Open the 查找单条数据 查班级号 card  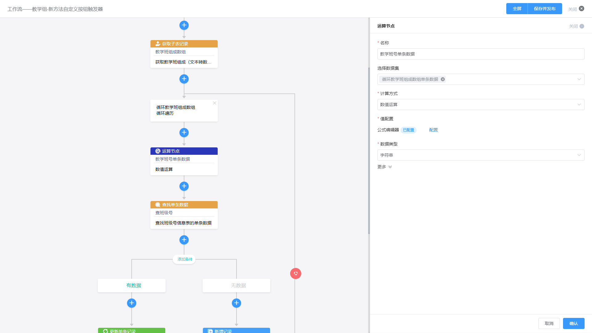click(184, 215)
